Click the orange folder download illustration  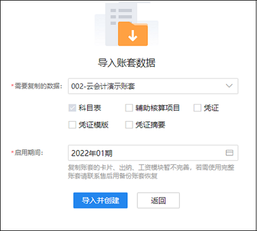pos(133,34)
